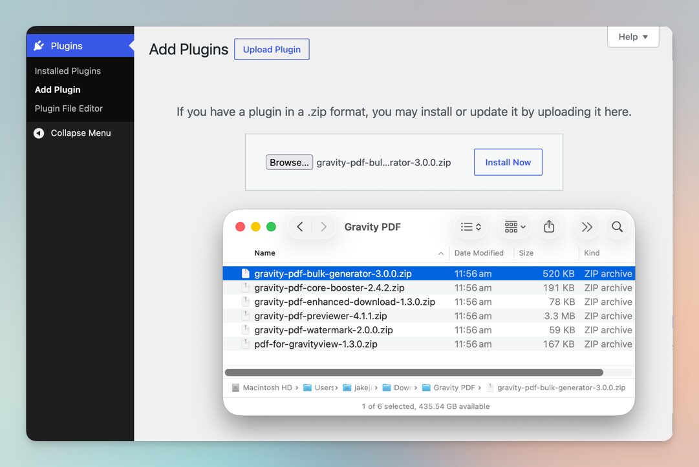Click the 520 KB size cell
The image size is (699, 467).
pos(559,273)
